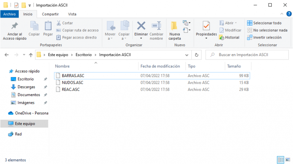Click Invertir selección
This screenshot has height=164, width=293.
coord(264,37)
